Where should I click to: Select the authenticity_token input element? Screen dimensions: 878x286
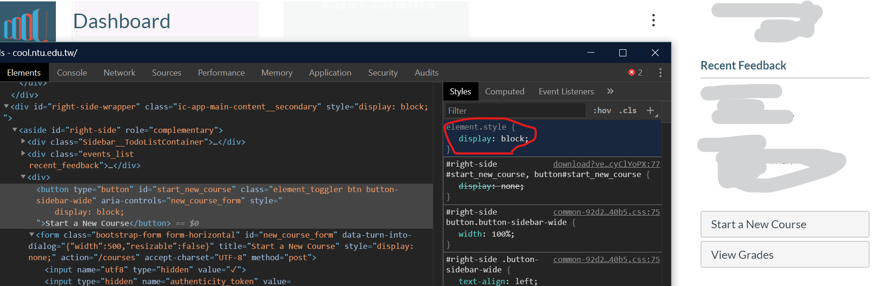(168, 281)
